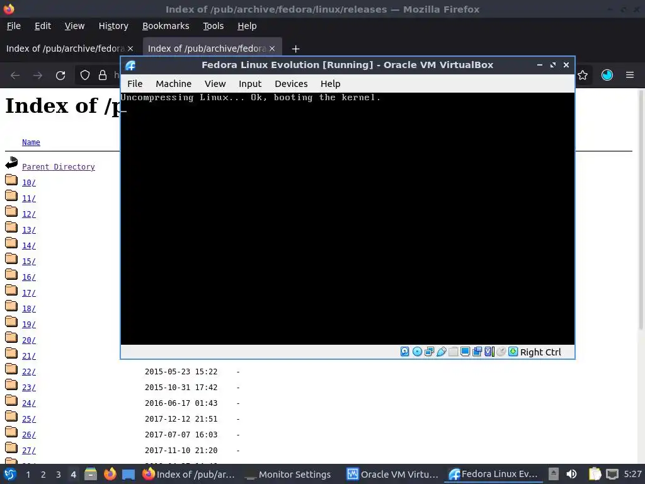Image resolution: width=645 pixels, height=484 pixels.
Task: Launch Firefox from taskbar quick-launch icon
Action: 110,475
